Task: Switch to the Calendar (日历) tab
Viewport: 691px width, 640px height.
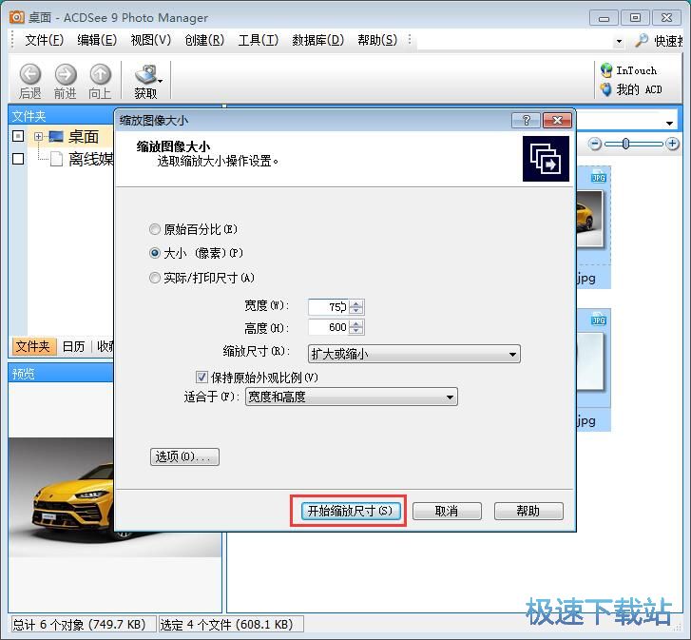Action: [x=73, y=346]
